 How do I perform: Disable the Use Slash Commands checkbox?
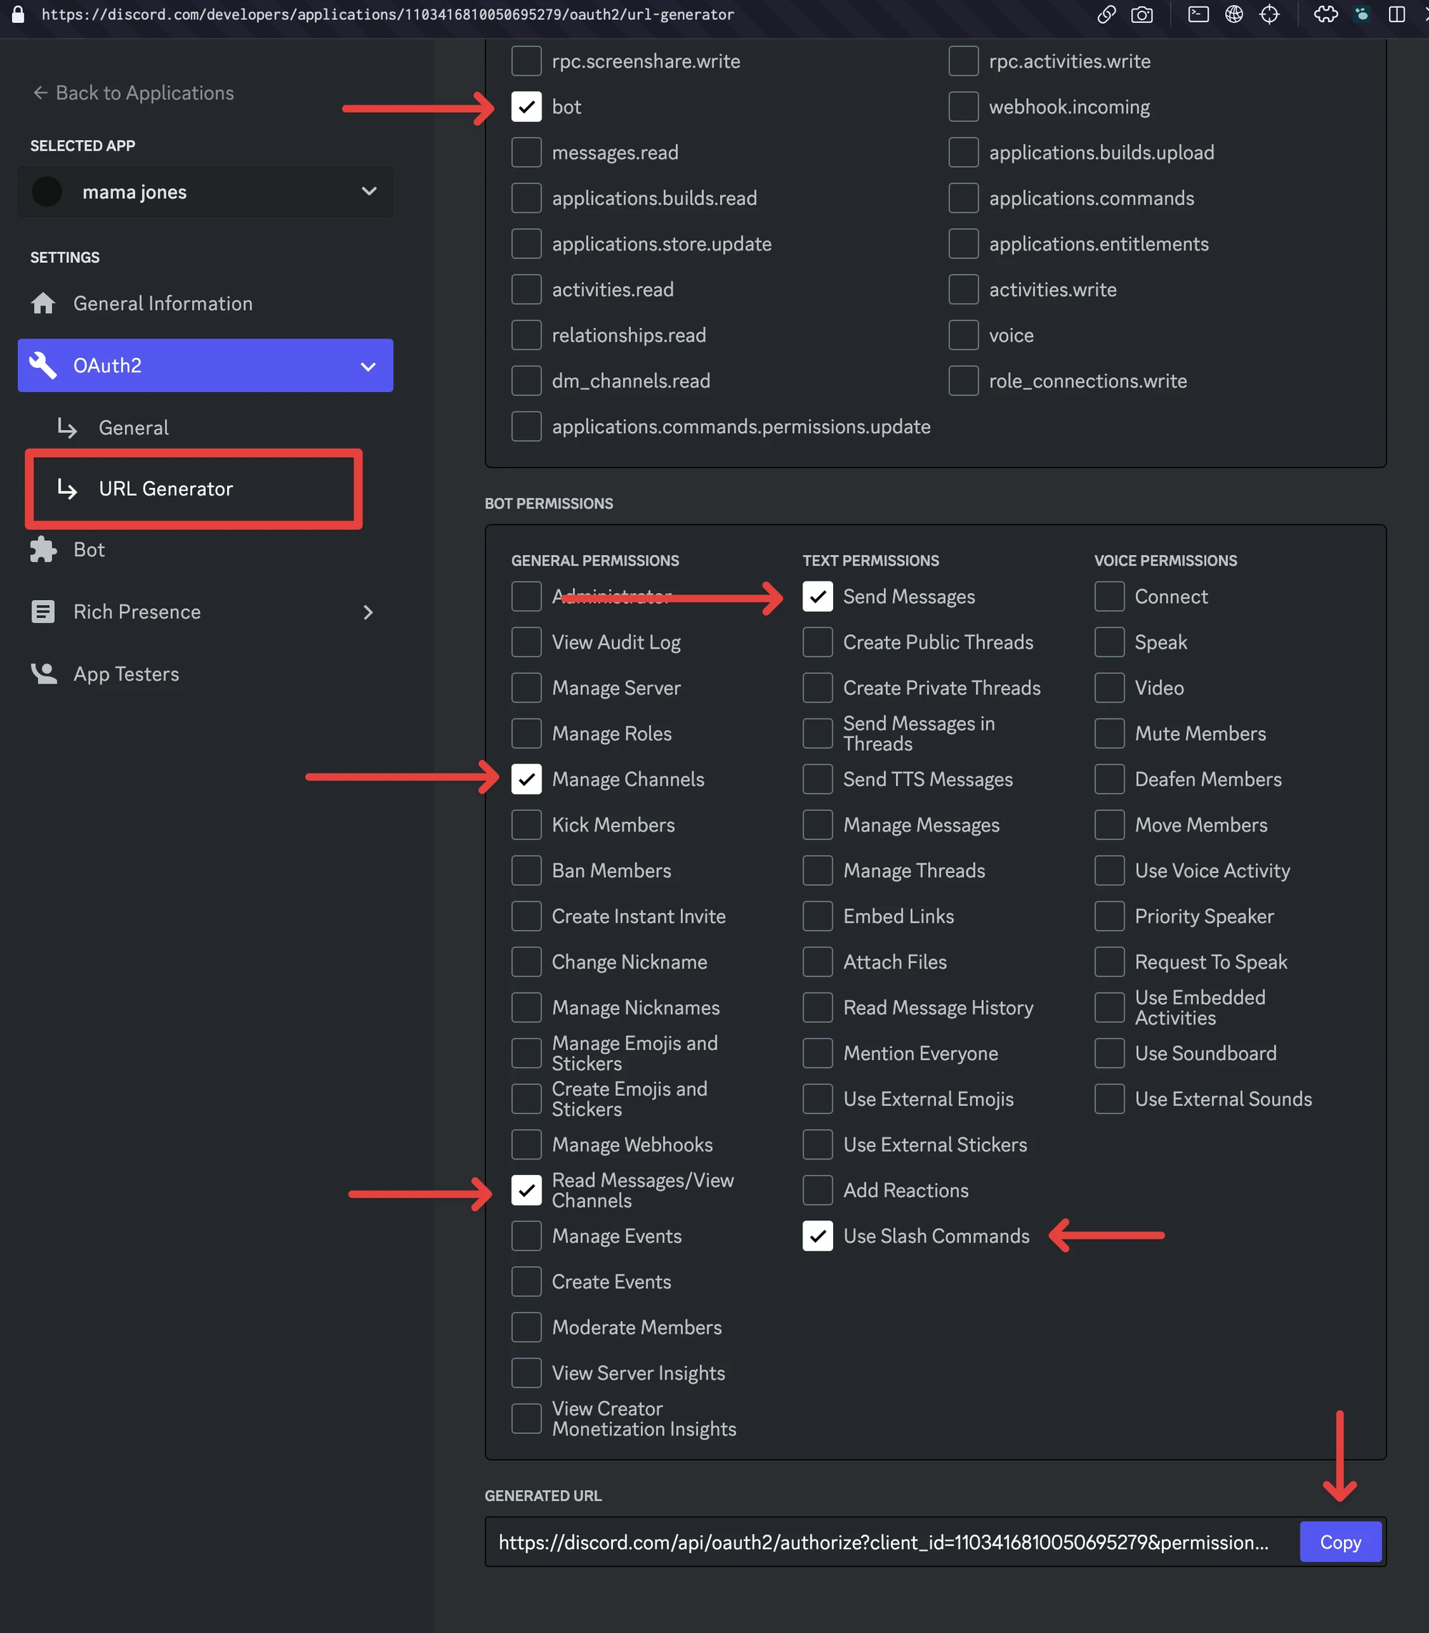click(x=817, y=1236)
